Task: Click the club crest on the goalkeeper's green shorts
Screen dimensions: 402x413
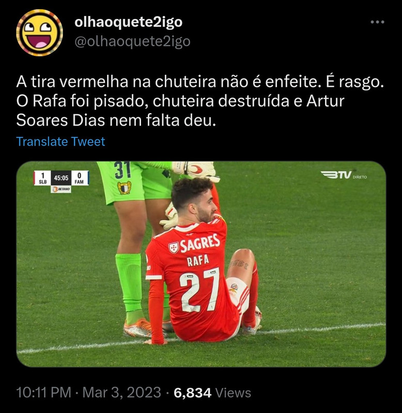Action: click(x=124, y=187)
